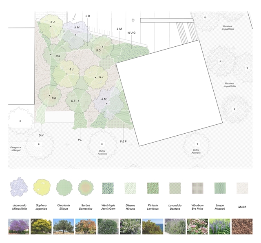Click the WJG label on the plan
This screenshot has height=243, width=261.
coord(131,33)
